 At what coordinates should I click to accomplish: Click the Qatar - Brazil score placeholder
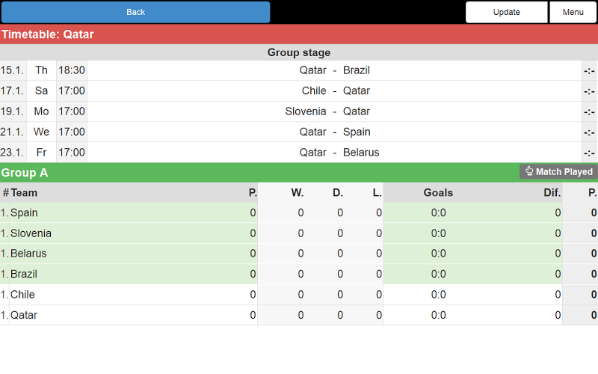pos(589,70)
